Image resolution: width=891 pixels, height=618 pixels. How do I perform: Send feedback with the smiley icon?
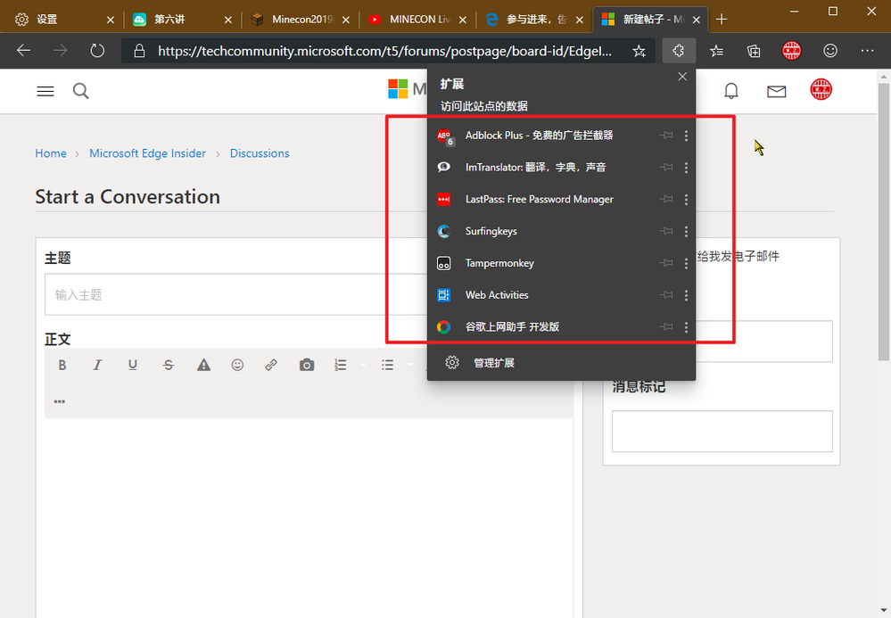pyautogui.click(x=830, y=51)
